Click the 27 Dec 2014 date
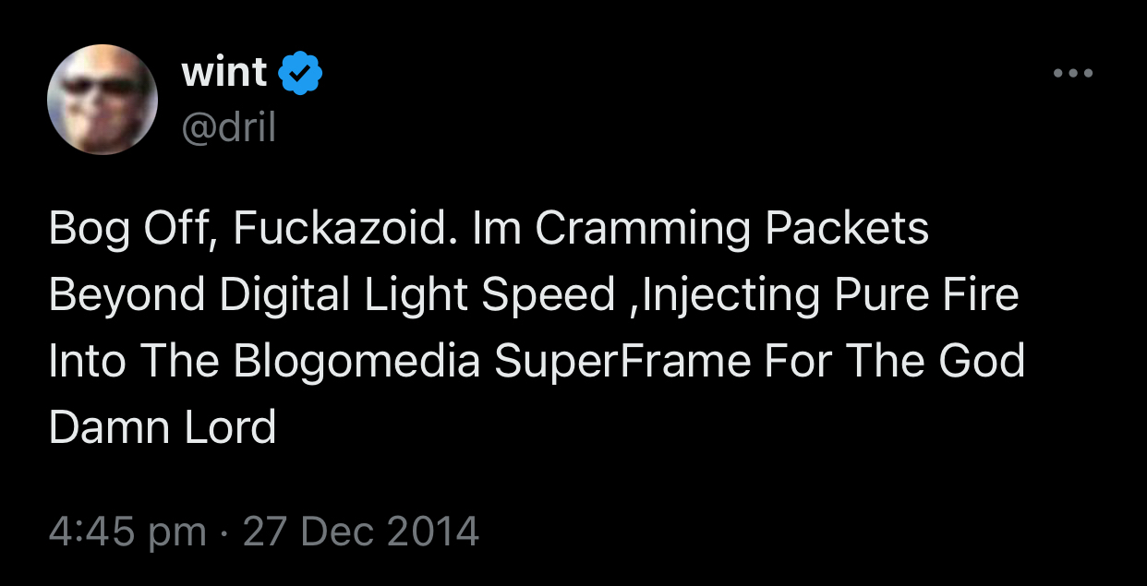1147x586 pixels. 361,532
